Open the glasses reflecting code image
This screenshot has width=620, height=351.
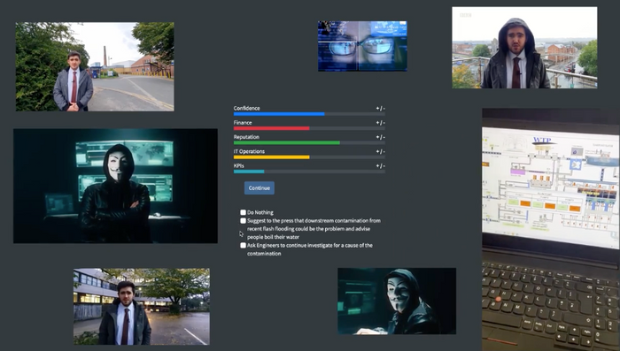[x=362, y=46]
